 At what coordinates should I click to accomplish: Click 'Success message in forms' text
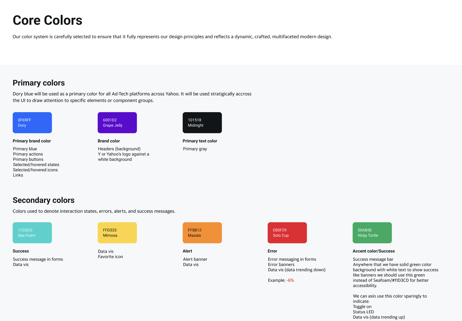[x=38, y=259]
